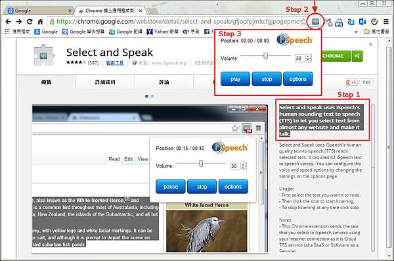Select the first carousel dot indicator
Image resolution: width=394 pixels, height=261 pixels.
coord(146,96)
